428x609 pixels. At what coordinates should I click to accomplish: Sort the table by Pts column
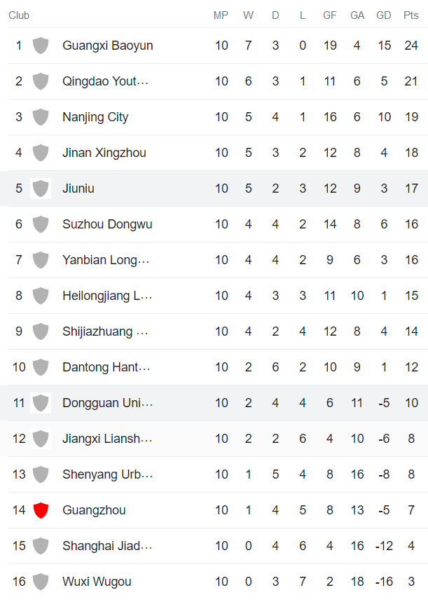[412, 15]
